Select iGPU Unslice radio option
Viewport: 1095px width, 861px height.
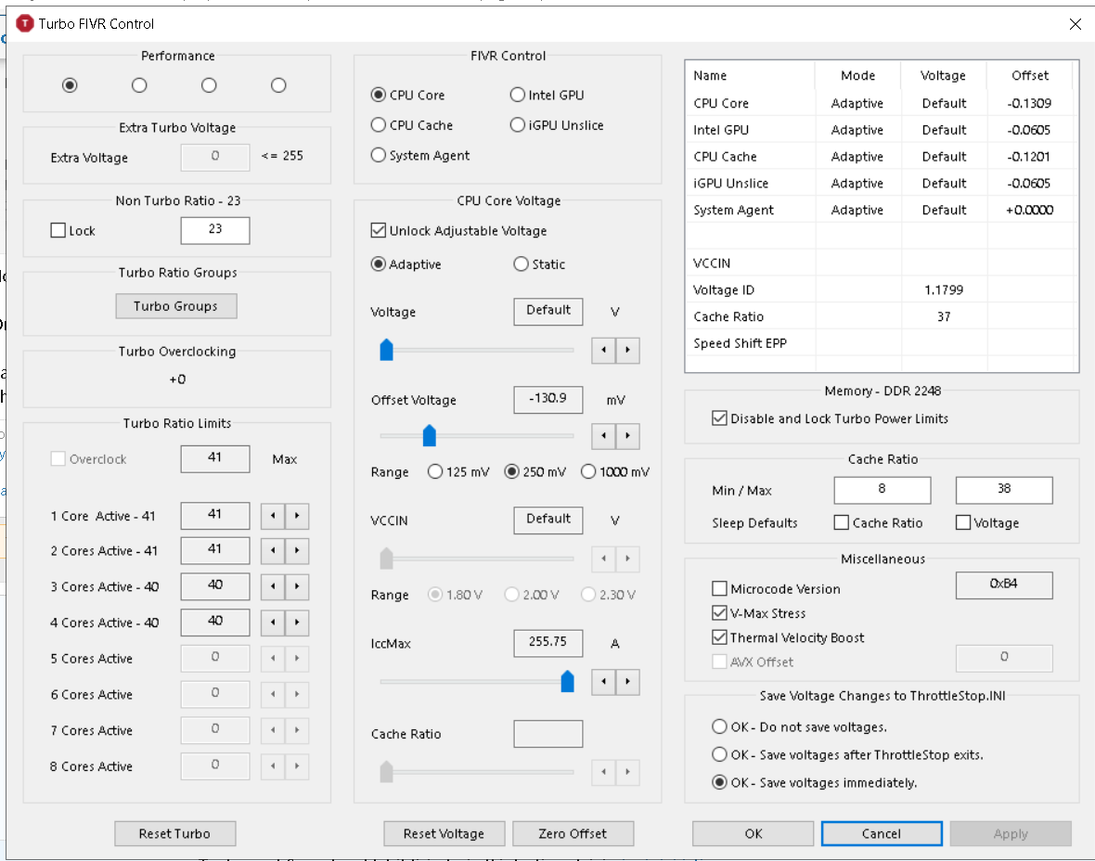tap(558, 125)
